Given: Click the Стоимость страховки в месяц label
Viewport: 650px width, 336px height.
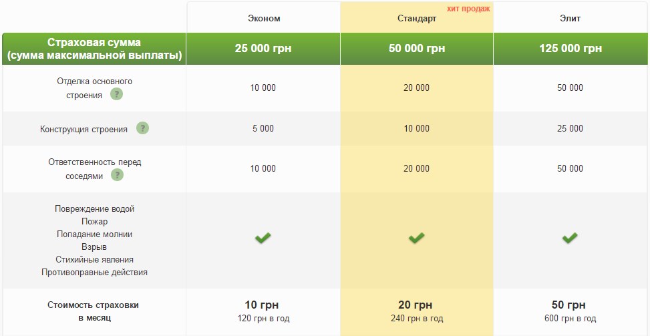Looking at the screenshot, I should coord(94,311).
